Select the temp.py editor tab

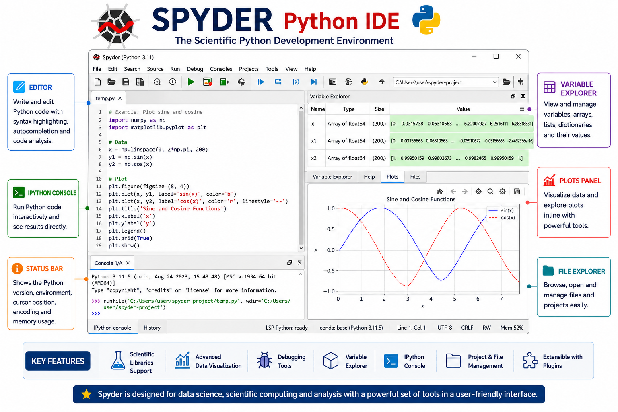105,98
